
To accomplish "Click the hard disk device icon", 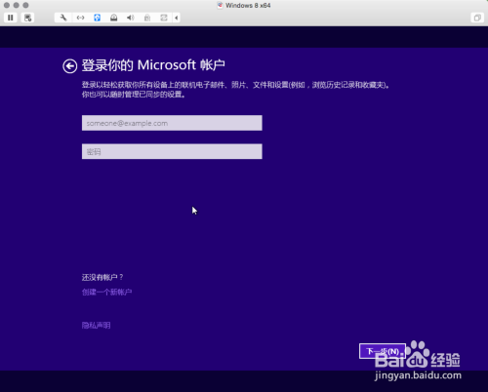I will coord(113,18).
